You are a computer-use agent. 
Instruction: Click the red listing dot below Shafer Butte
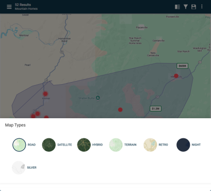point(120,109)
